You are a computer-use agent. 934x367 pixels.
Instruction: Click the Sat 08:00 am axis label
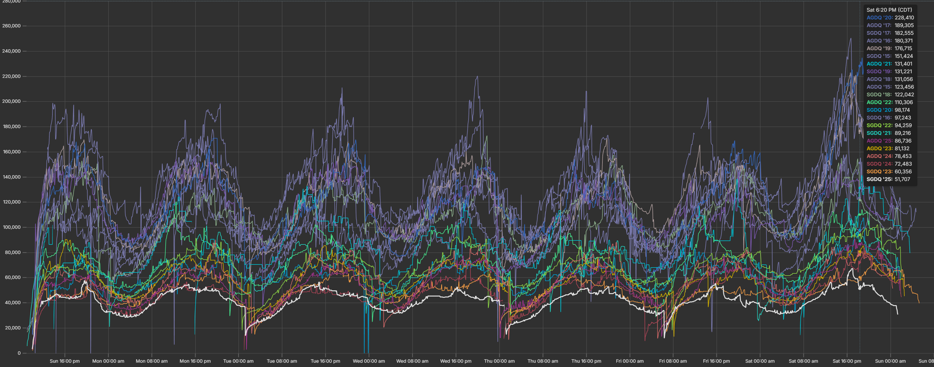(x=804, y=361)
